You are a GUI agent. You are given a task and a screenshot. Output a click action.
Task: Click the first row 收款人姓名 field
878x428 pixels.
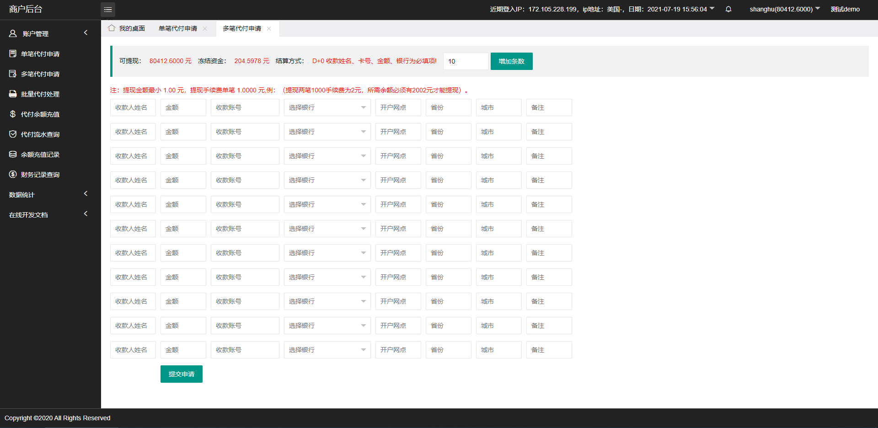(x=133, y=107)
